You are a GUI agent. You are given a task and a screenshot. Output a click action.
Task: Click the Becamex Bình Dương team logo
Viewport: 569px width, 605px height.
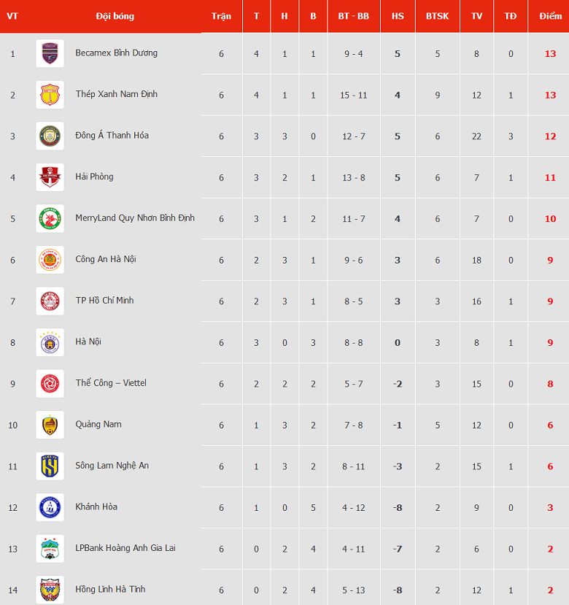coord(50,53)
